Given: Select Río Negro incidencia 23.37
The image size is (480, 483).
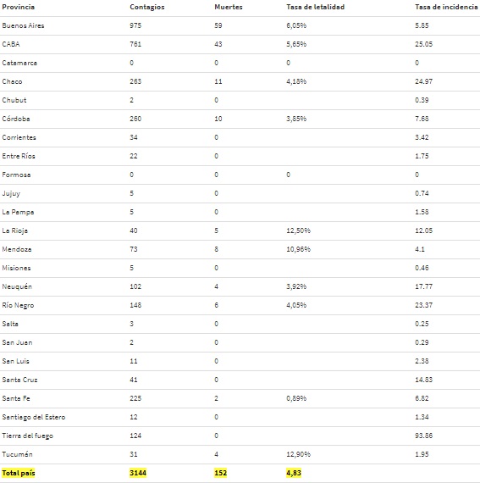Looking at the screenshot, I should tap(423, 305).
